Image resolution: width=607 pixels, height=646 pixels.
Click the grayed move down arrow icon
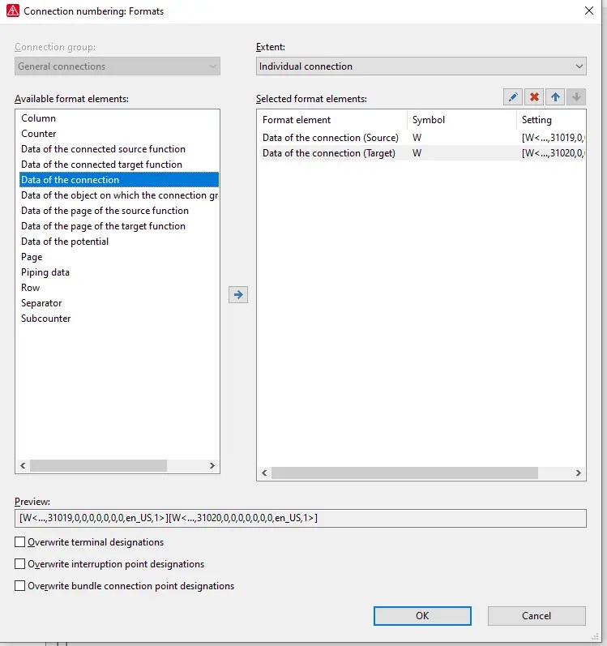576,97
